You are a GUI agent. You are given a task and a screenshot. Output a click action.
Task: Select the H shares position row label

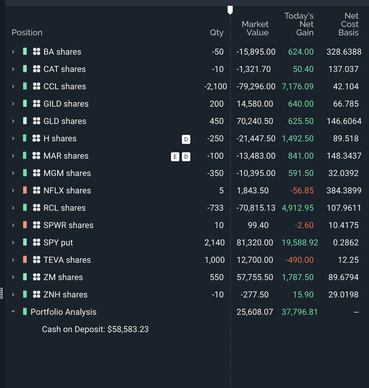click(x=60, y=138)
